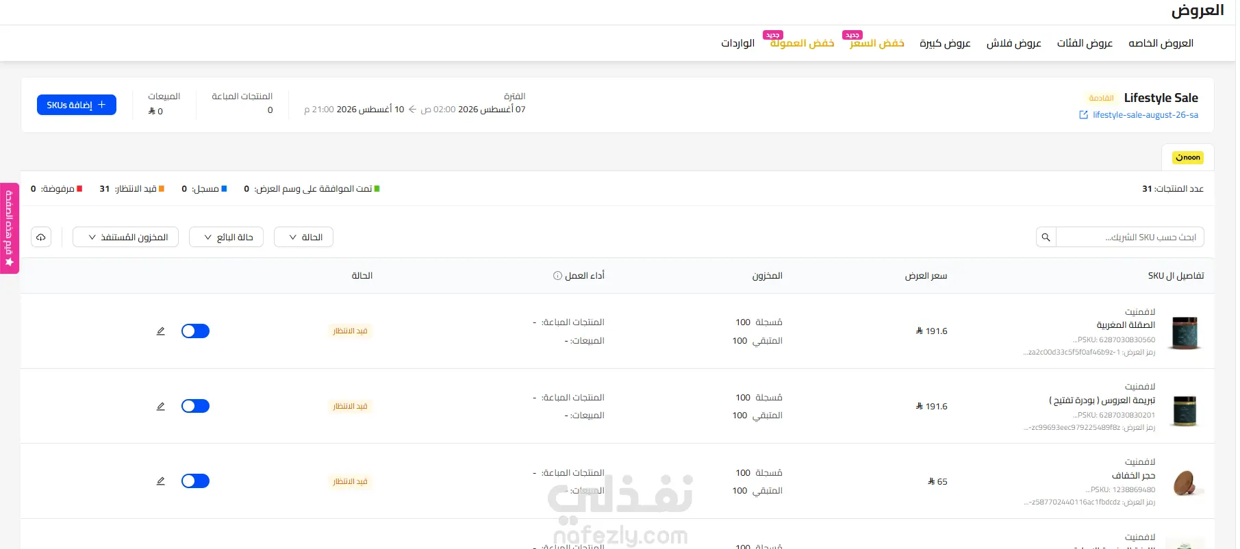This screenshot has height=549, width=1240.
Task: Open the pink rate-this-page side tab
Action: (10, 228)
